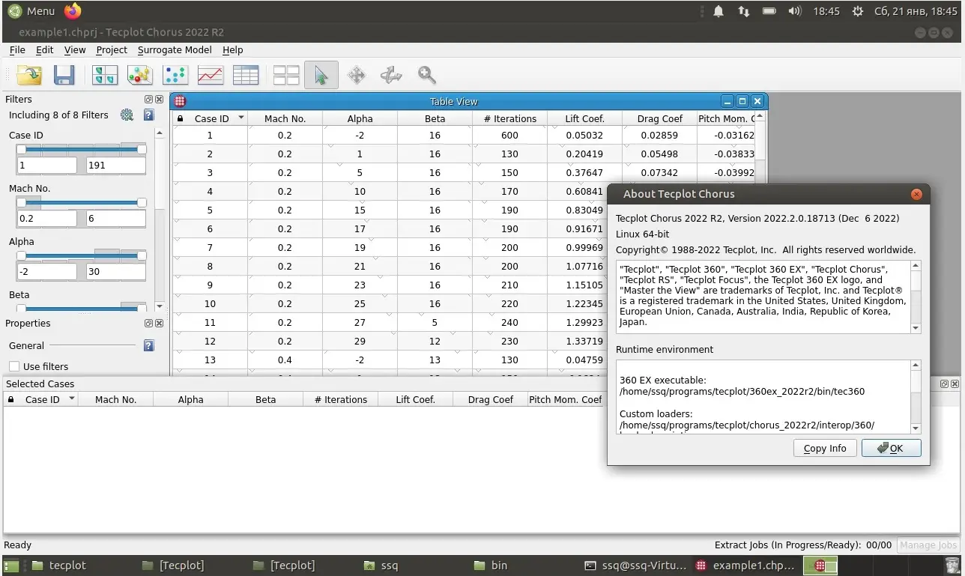Screen dimensions: 965x576
Task: Click the Copy Info button
Action: 825,448
